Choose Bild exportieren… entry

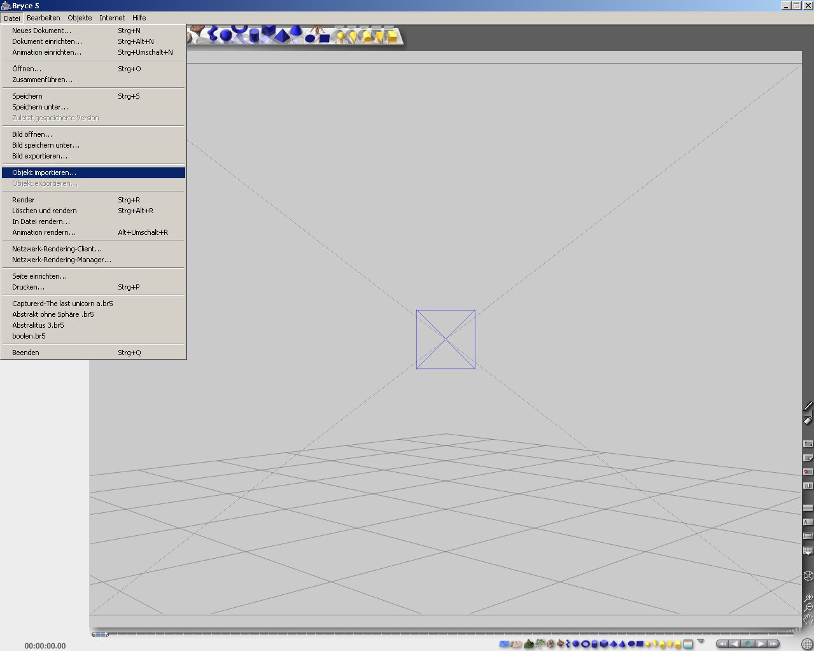(x=94, y=156)
